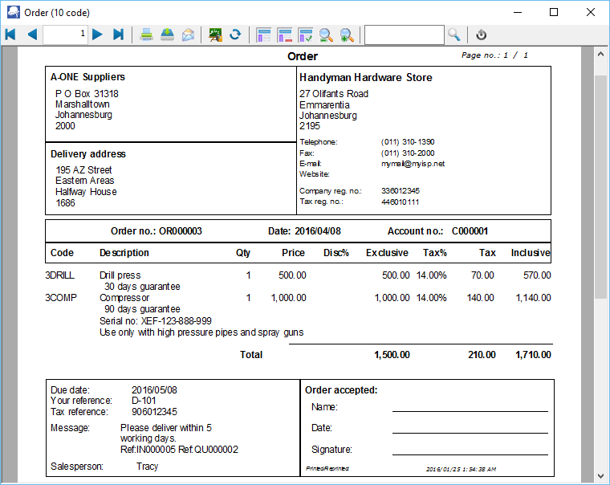Print the order with the printer icon

click(147, 35)
